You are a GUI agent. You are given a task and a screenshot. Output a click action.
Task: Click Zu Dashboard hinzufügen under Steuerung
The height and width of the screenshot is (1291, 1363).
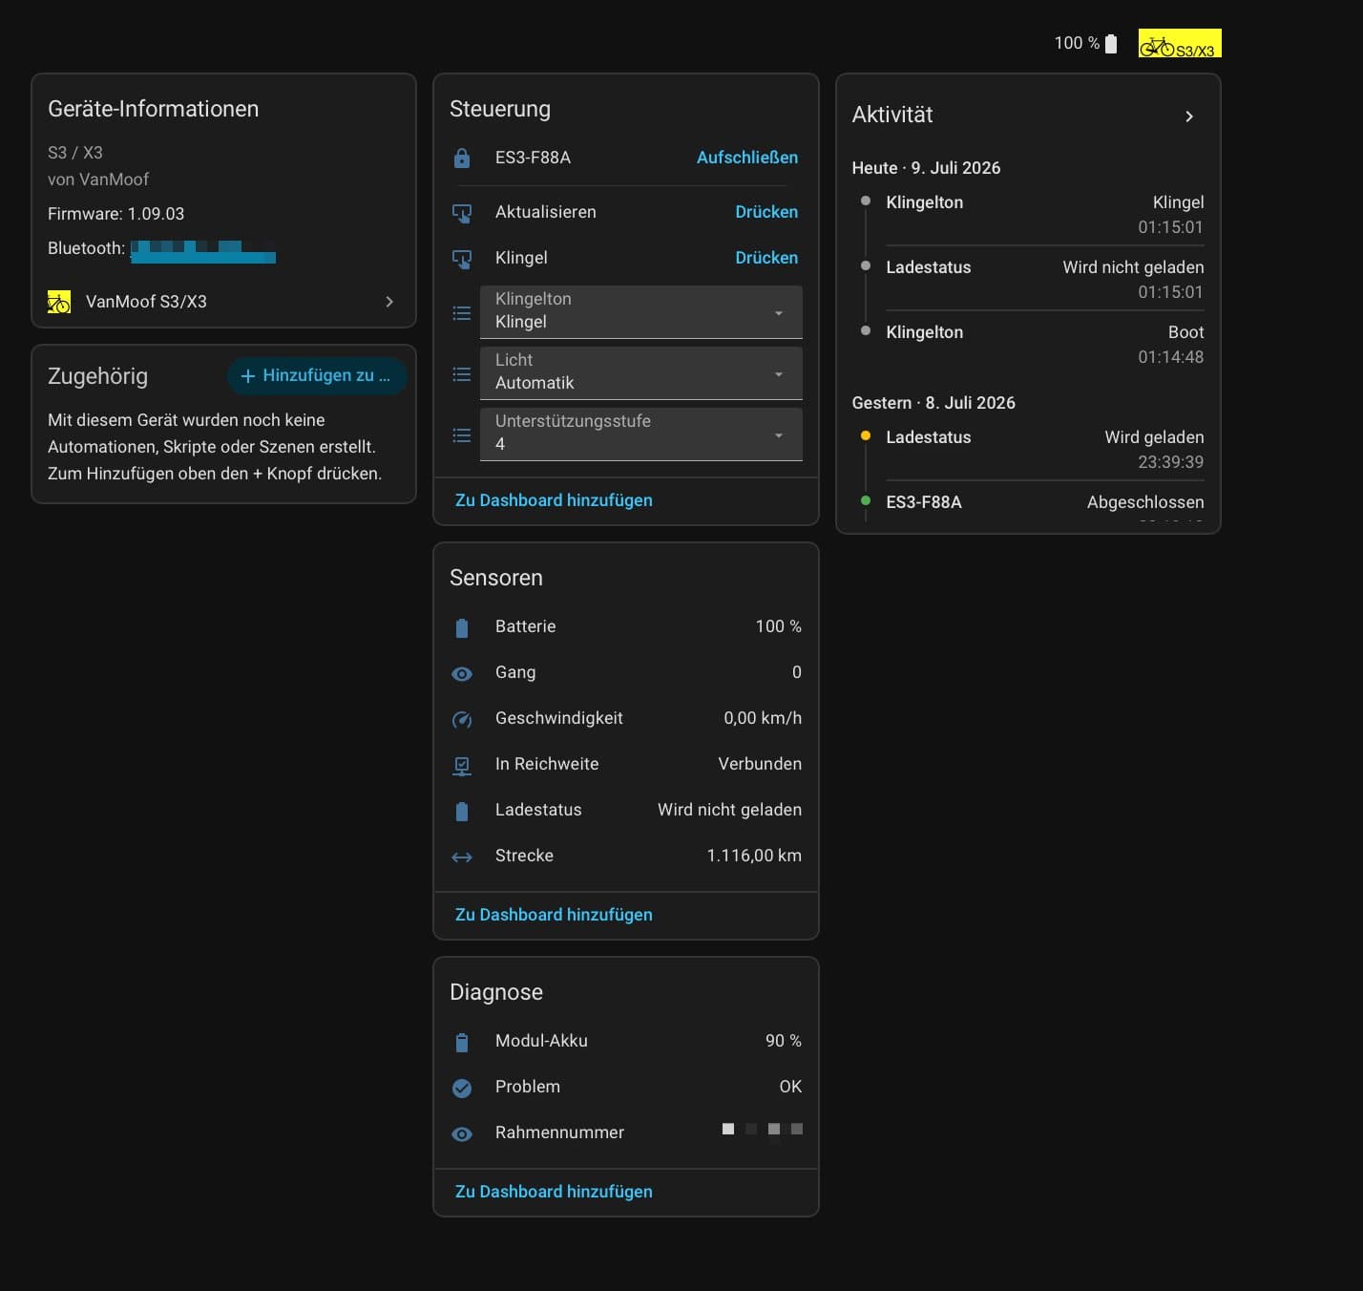point(554,500)
